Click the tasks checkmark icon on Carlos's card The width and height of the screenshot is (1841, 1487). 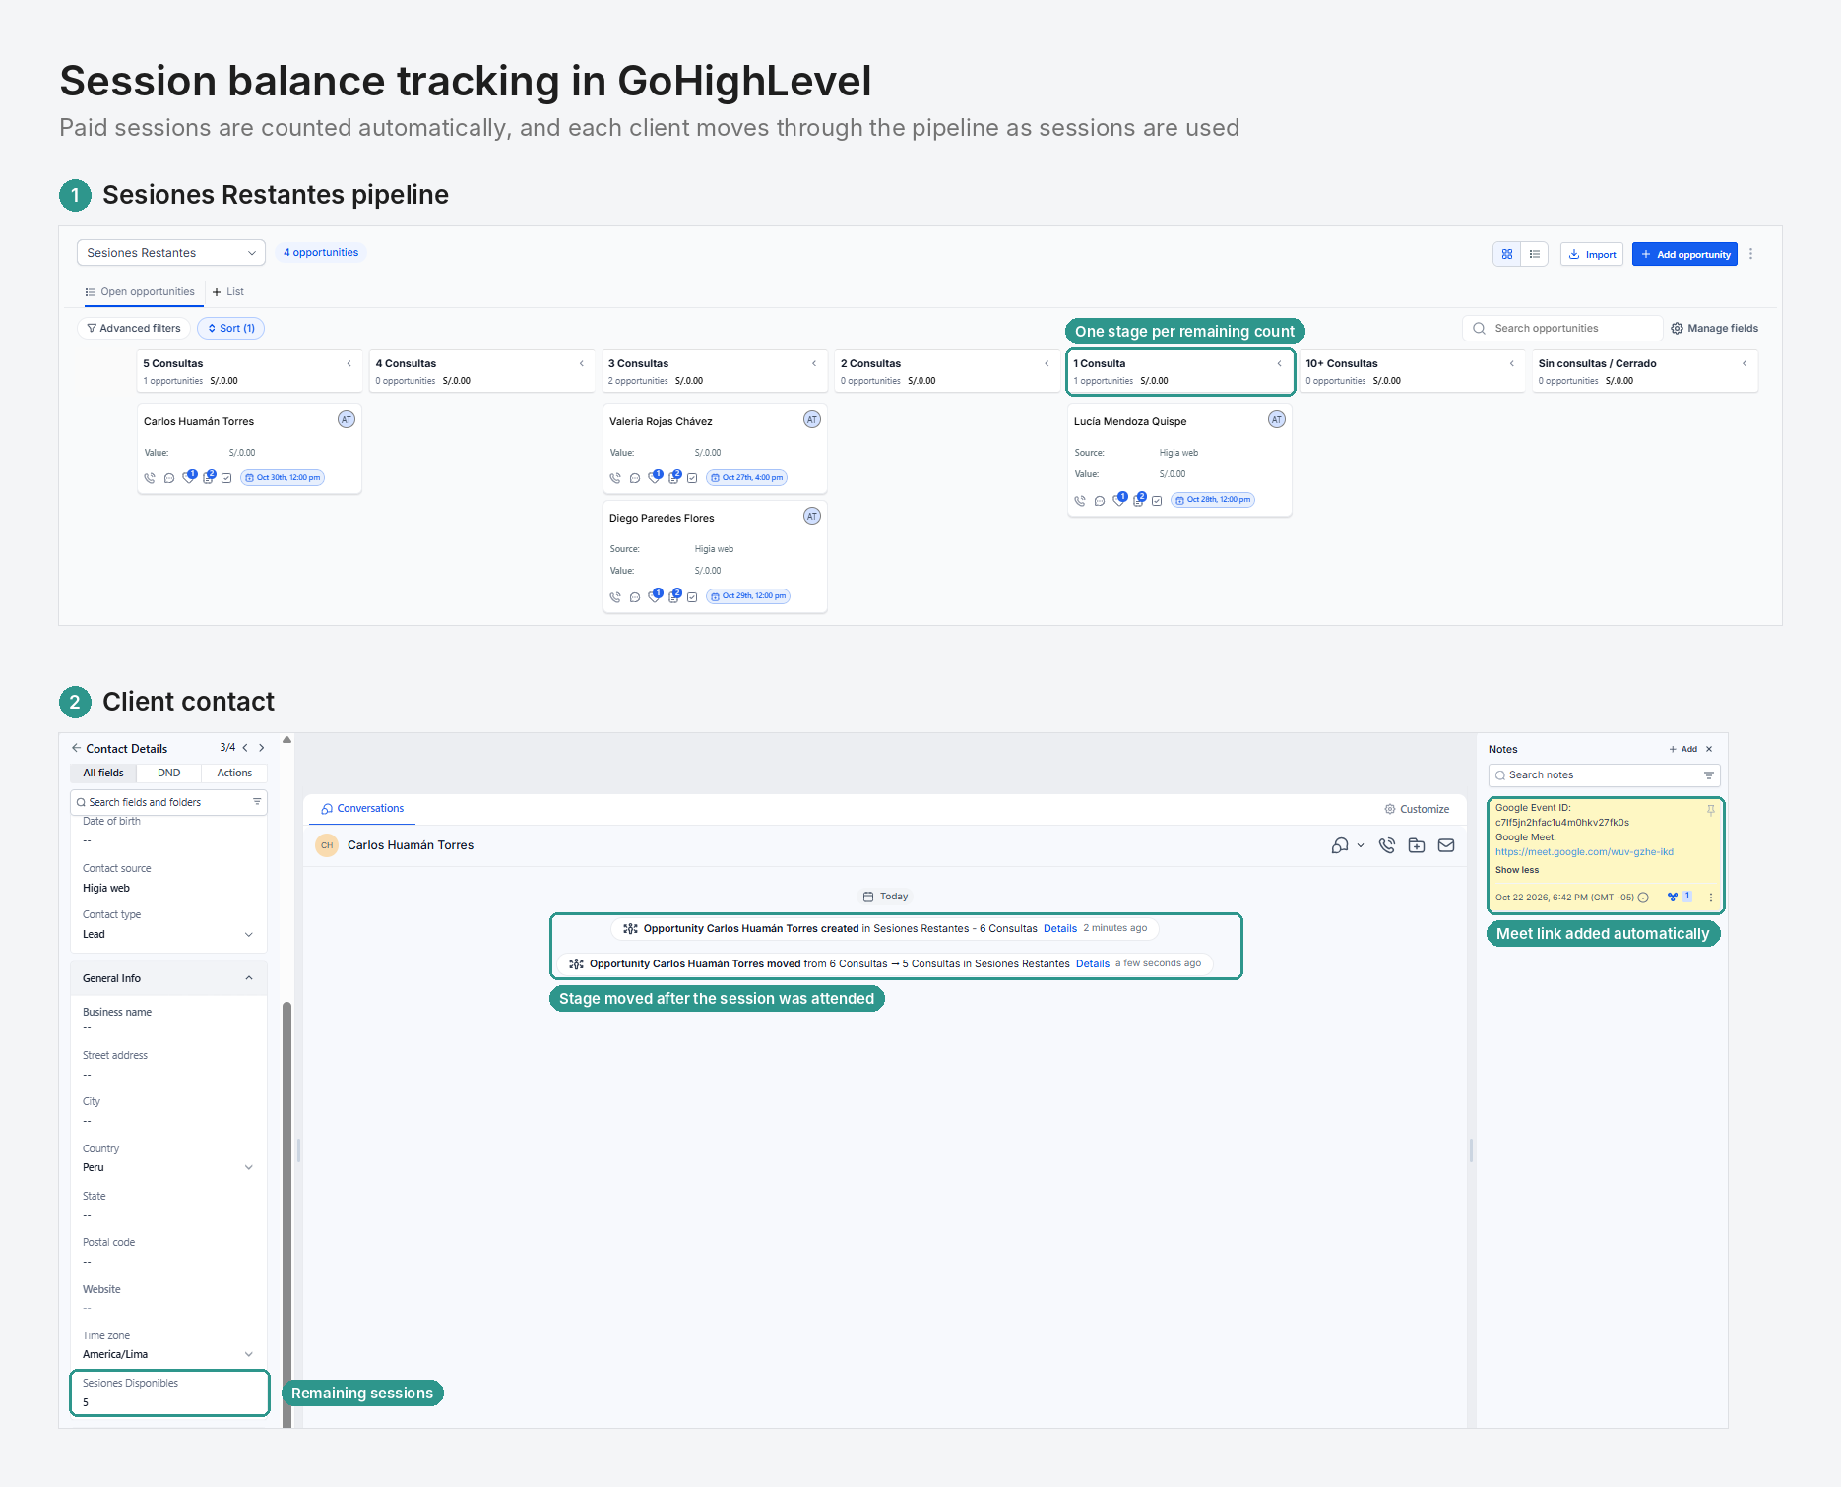tap(226, 478)
